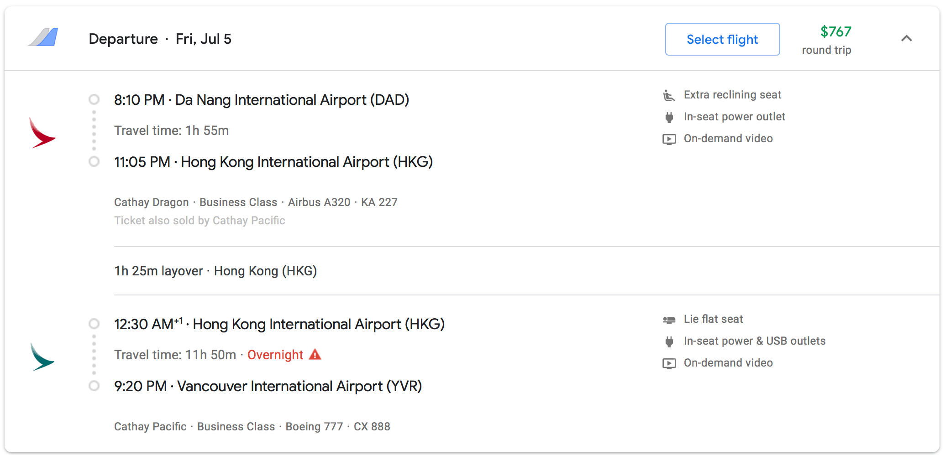This screenshot has width=945, height=455.
Task: Collapse the flight details chevron
Action: point(907,39)
